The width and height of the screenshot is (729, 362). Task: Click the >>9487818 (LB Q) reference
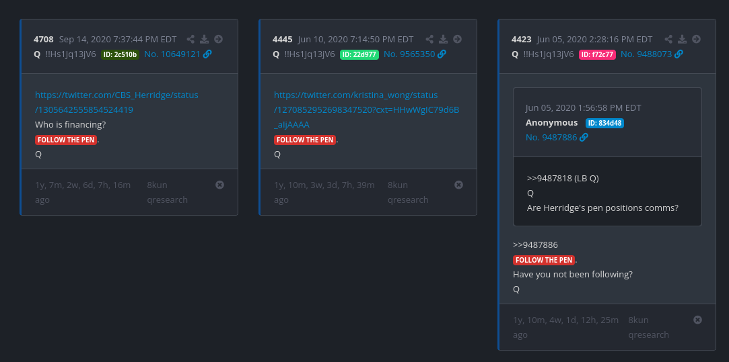point(563,178)
